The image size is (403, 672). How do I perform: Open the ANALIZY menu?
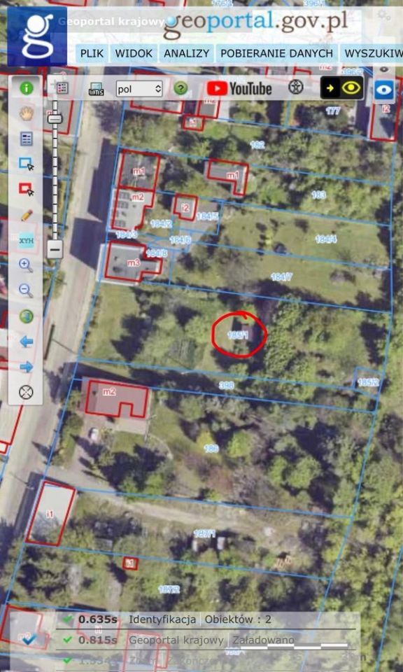click(186, 54)
